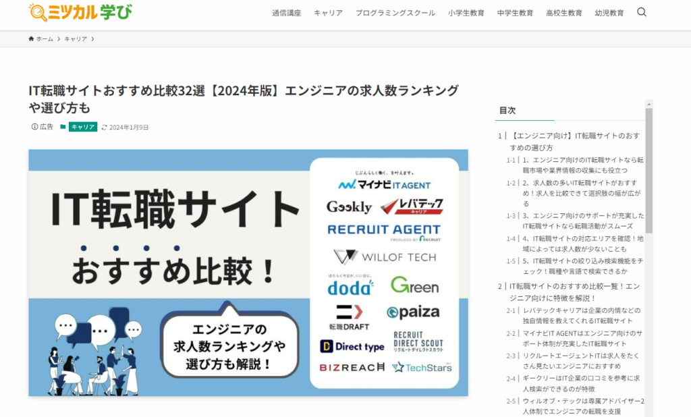Open the 中学生教育 menu item
Viewport: 691px width, 417px height.
coord(515,13)
